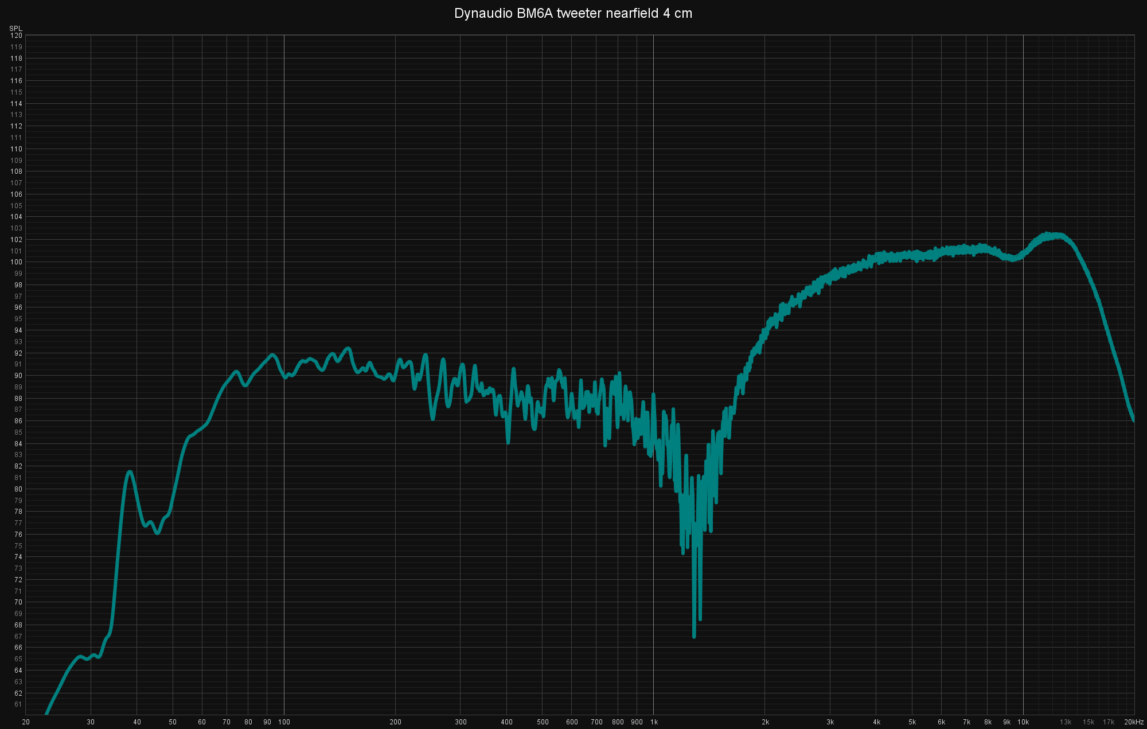Click the '17k' frequency axis label
Screen dimensions: 1147x729
point(1109,722)
